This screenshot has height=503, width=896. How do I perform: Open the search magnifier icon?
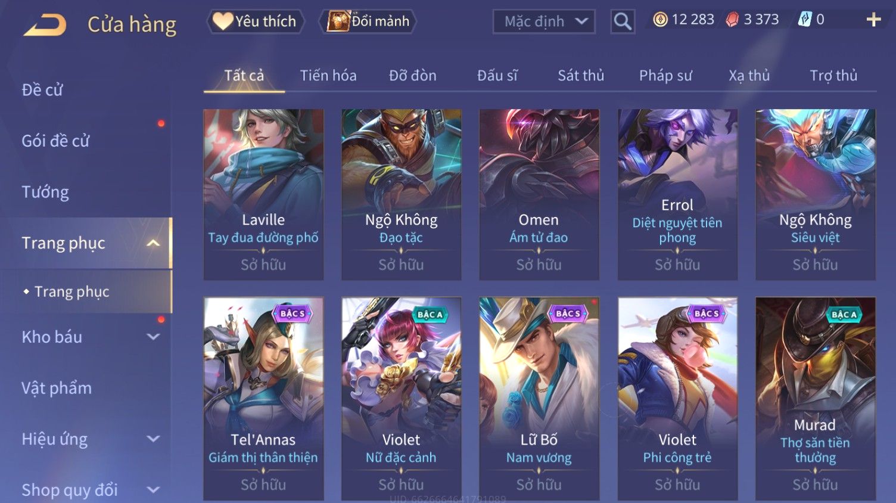point(623,21)
